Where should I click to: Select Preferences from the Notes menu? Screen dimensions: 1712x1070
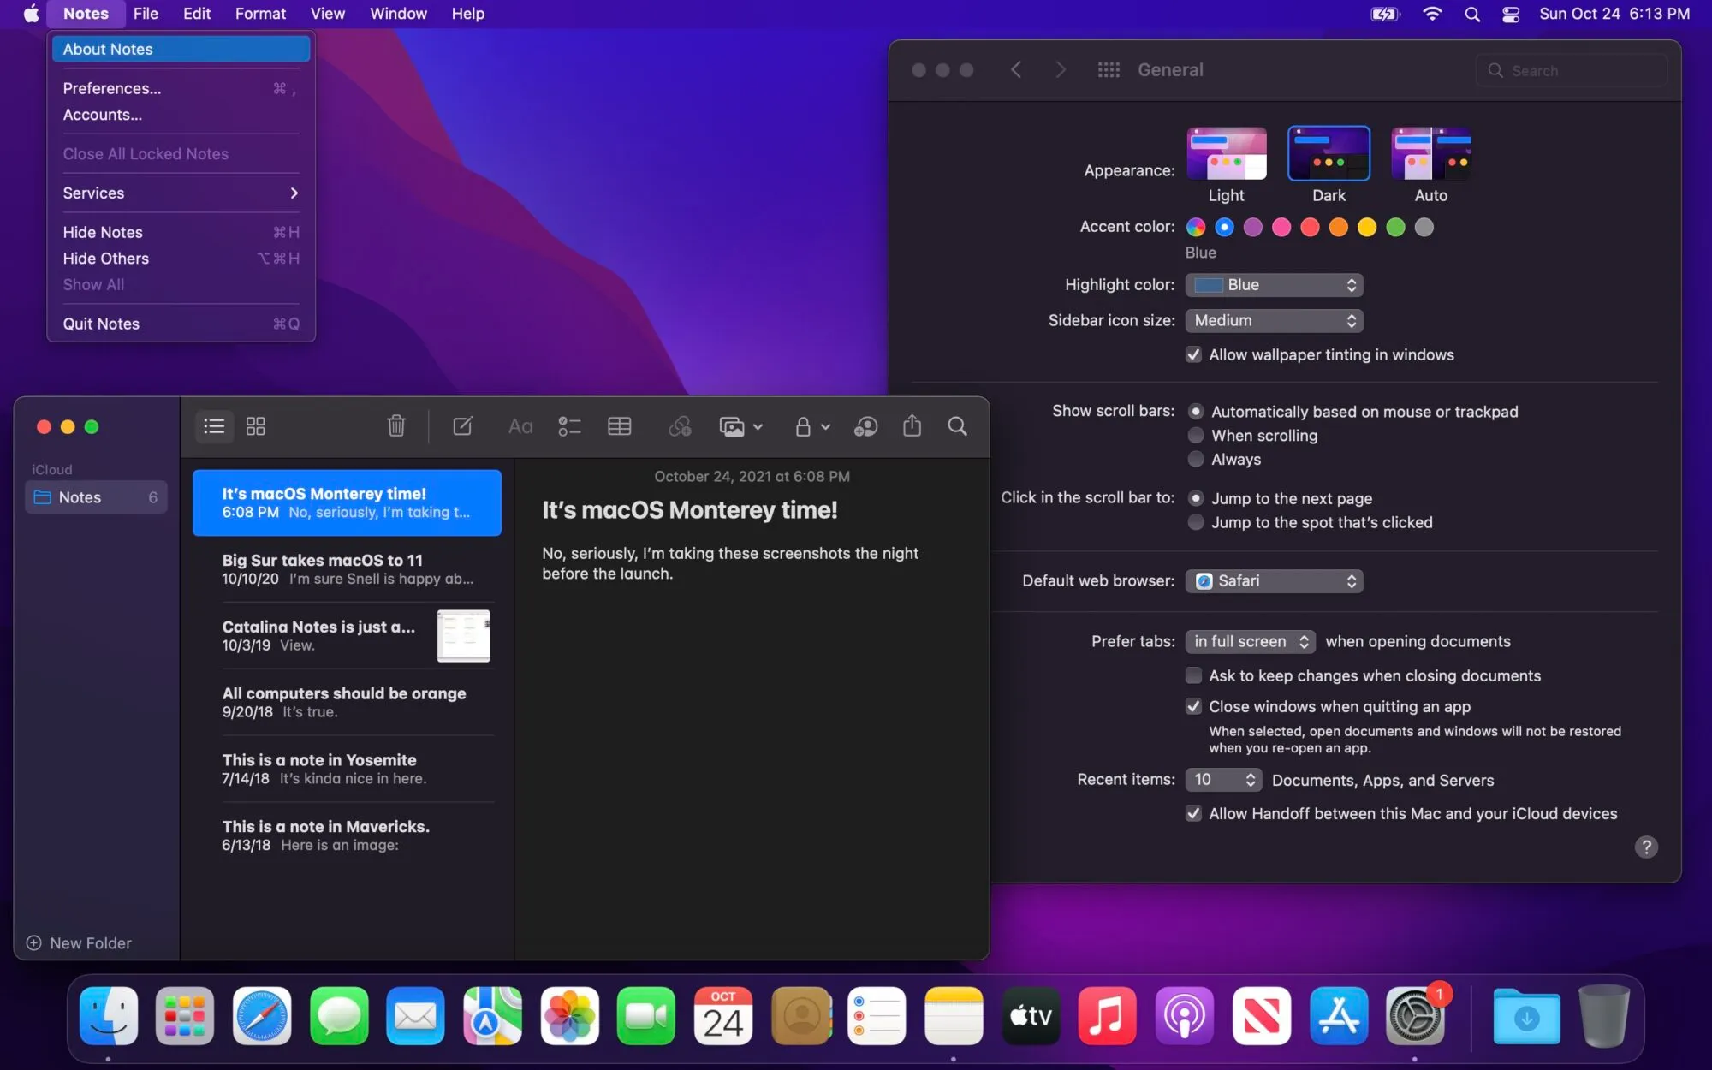[111, 88]
